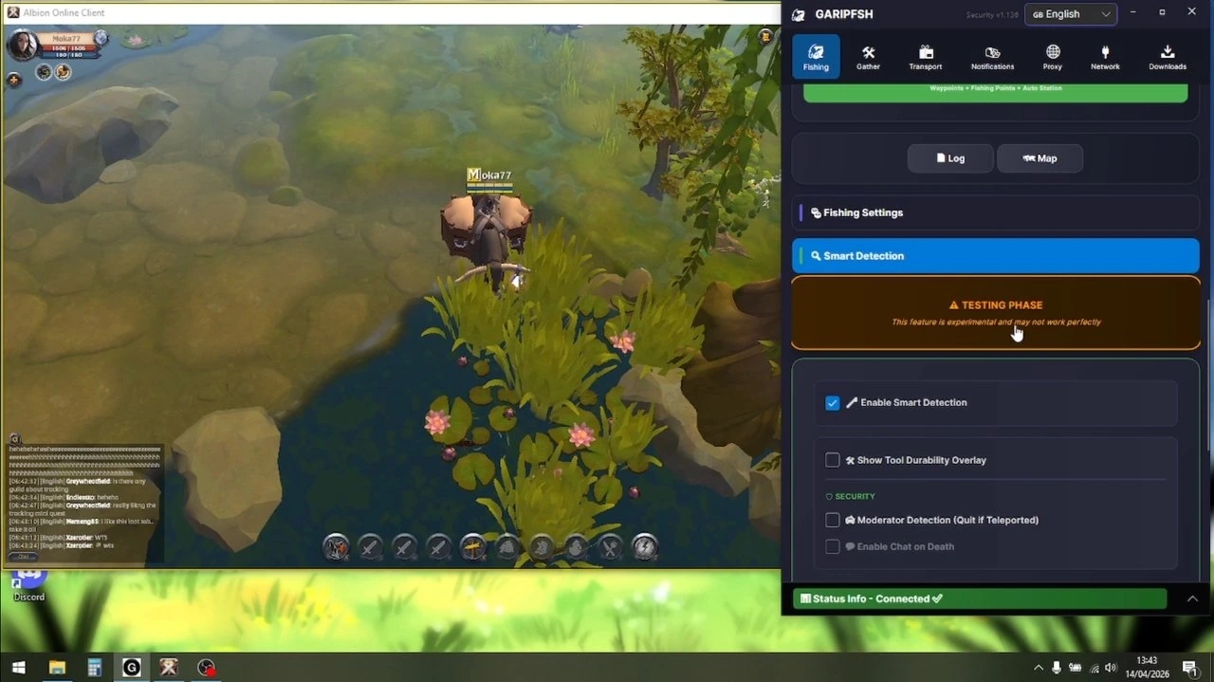The image size is (1214, 682).
Task: Open the English language dropdown
Action: (x=1071, y=14)
